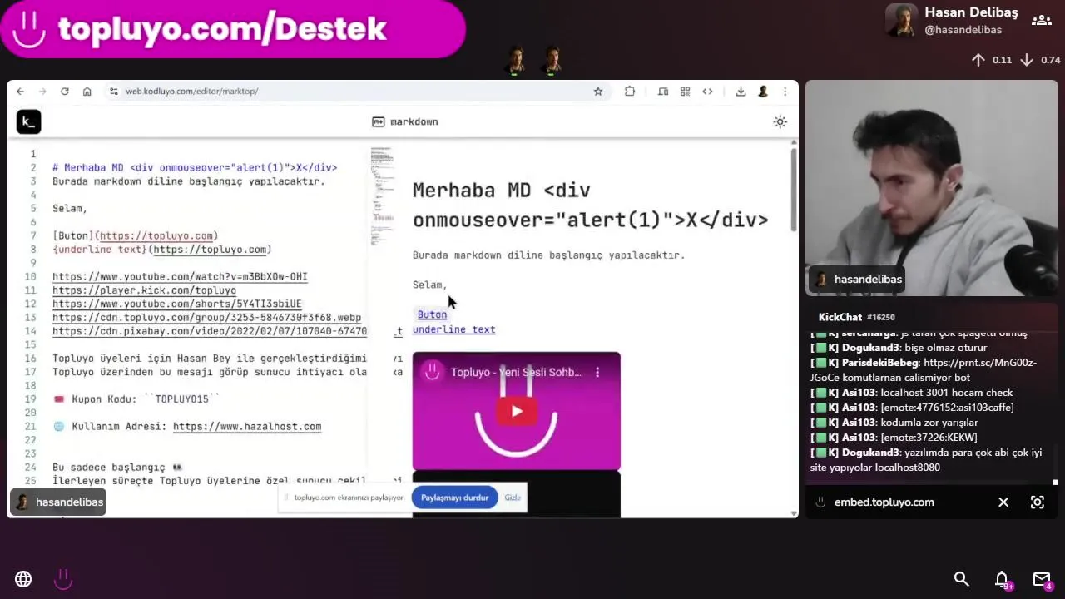Open the search magnifier icon

click(x=962, y=579)
